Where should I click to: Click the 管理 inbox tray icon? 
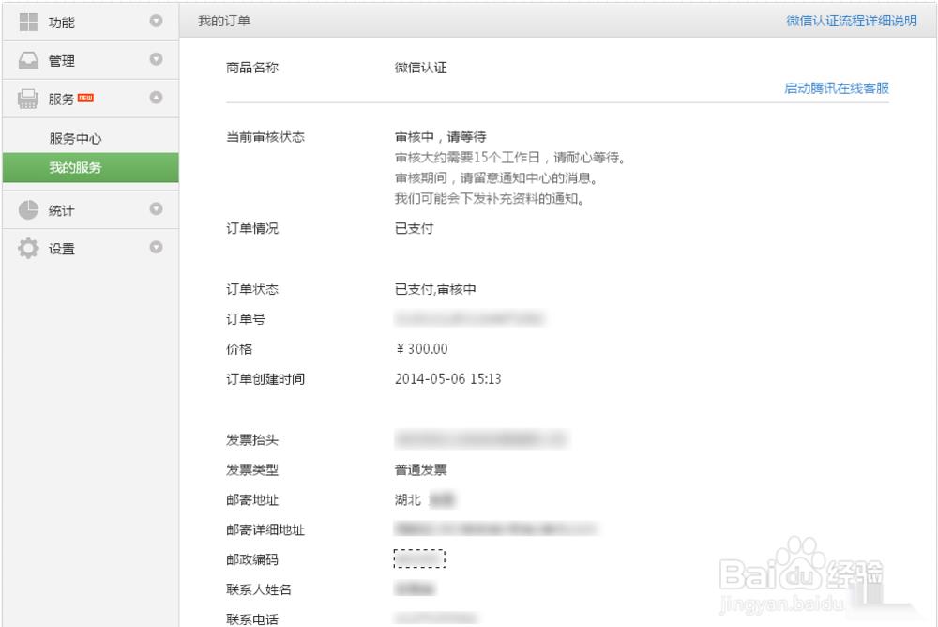[x=28, y=60]
